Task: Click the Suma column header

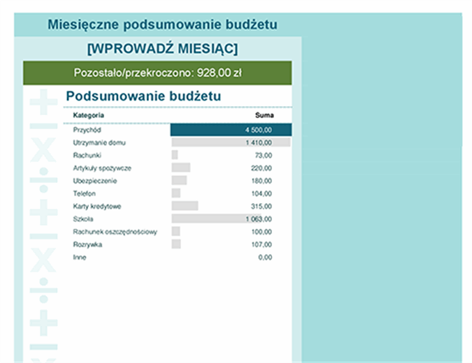Action: click(265, 115)
